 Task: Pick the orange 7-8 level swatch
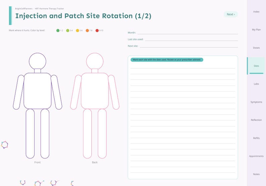click(87, 30)
